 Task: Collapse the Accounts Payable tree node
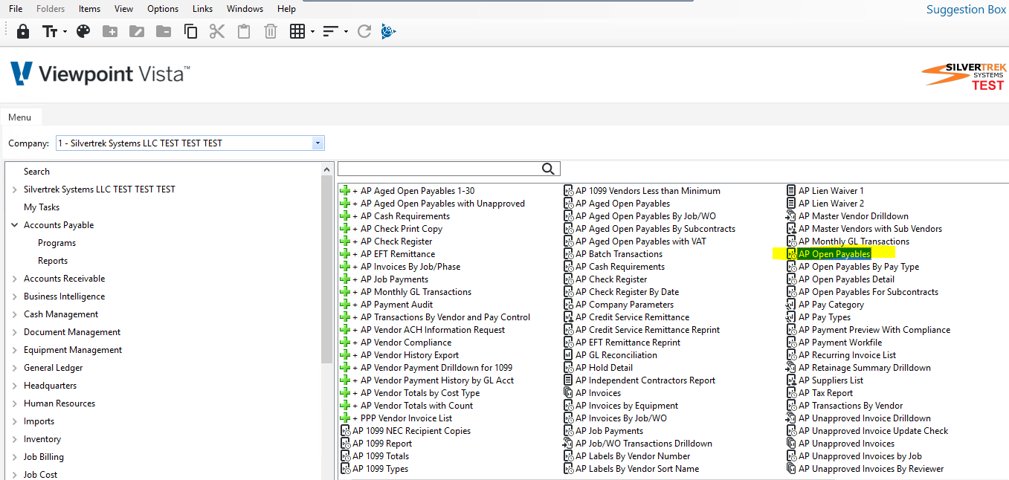(x=14, y=225)
